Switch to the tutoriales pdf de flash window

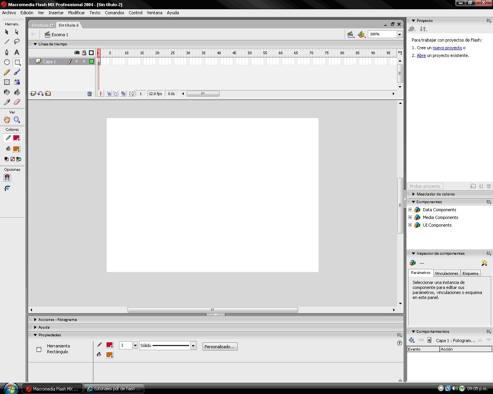[x=114, y=389]
